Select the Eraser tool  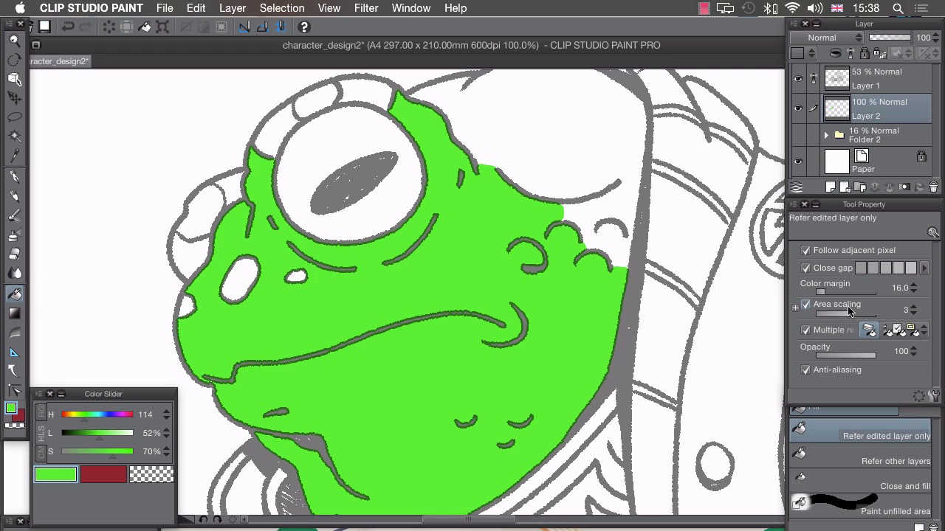[x=14, y=254]
